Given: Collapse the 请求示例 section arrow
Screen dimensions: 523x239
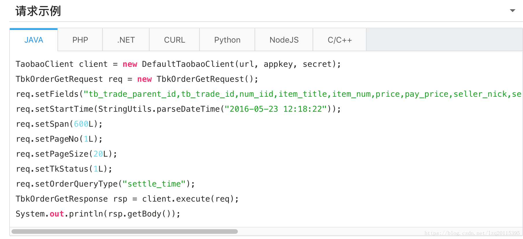Looking at the screenshot, I should [513, 11].
